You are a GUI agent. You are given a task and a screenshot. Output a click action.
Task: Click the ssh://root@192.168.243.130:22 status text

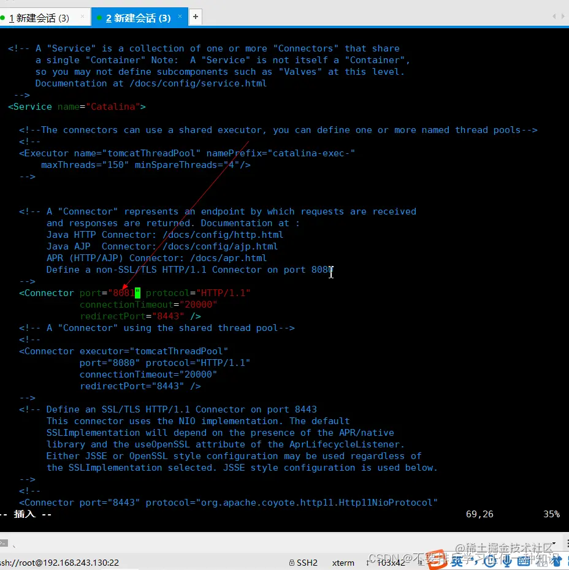59,563
